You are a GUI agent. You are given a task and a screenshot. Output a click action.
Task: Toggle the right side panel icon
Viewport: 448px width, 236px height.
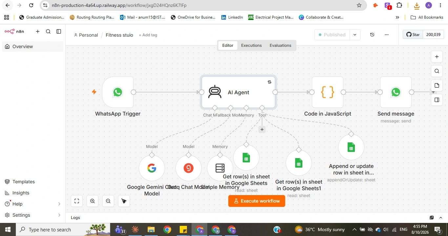(x=437, y=100)
